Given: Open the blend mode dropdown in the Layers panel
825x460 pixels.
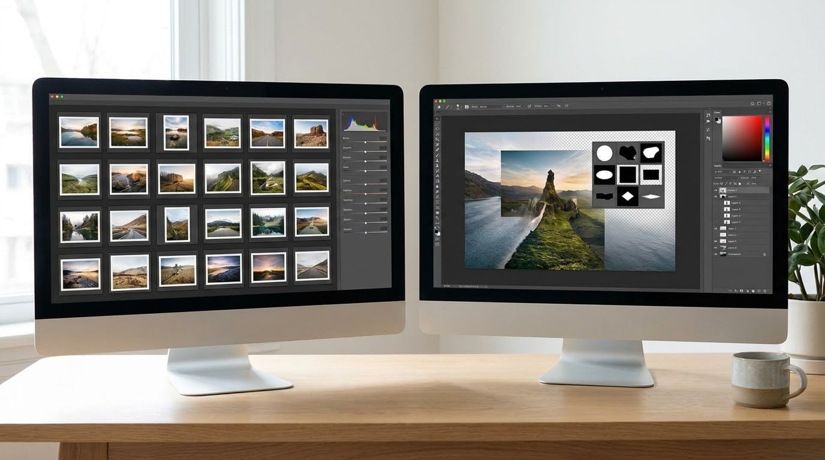Looking at the screenshot, I should [x=726, y=178].
